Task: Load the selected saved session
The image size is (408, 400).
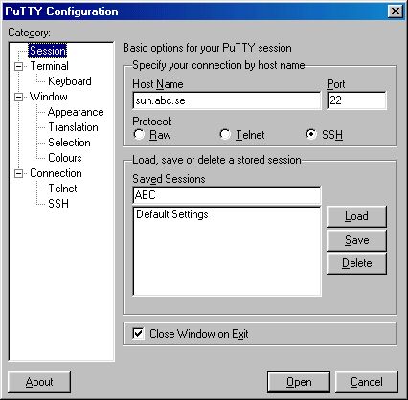Action: coord(356,216)
